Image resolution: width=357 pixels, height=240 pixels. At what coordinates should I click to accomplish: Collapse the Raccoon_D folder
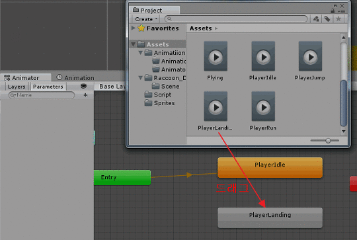[140, 78]
